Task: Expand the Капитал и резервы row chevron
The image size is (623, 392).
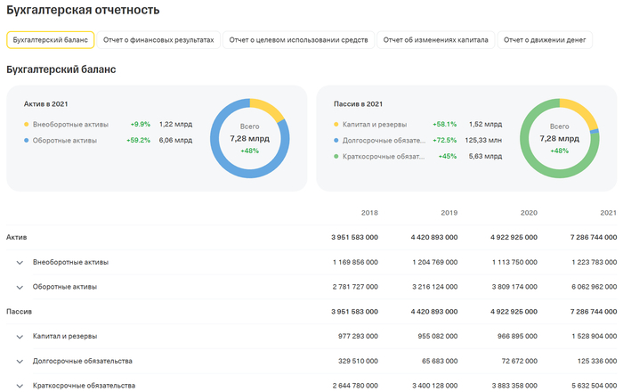Action: point(19,336)
